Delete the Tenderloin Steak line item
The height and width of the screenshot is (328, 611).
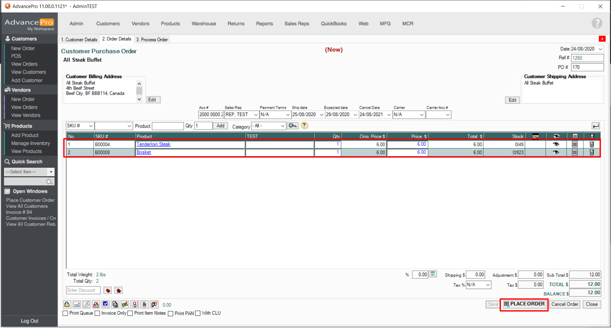pyautogui.click(x=591, y=144)
